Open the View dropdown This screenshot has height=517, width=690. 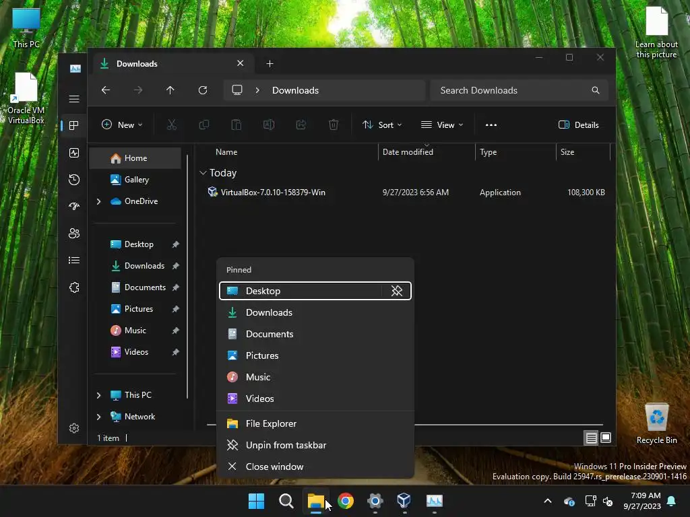(x=442, y=125)
